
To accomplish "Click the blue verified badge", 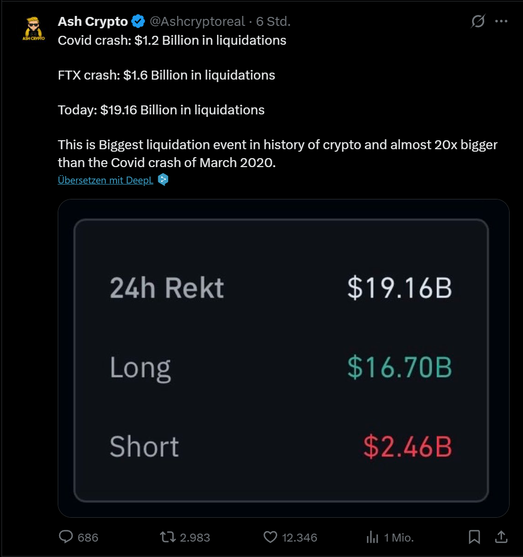I will 138,21.
